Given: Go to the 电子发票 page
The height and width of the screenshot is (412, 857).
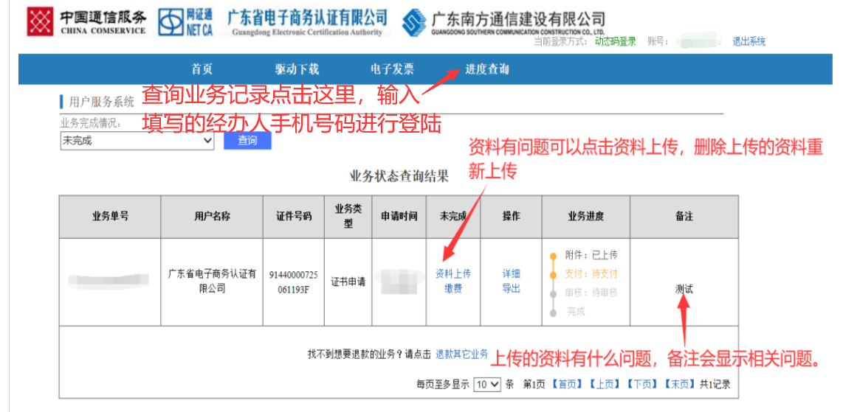Looking at the screenshot, I should 392,69.
